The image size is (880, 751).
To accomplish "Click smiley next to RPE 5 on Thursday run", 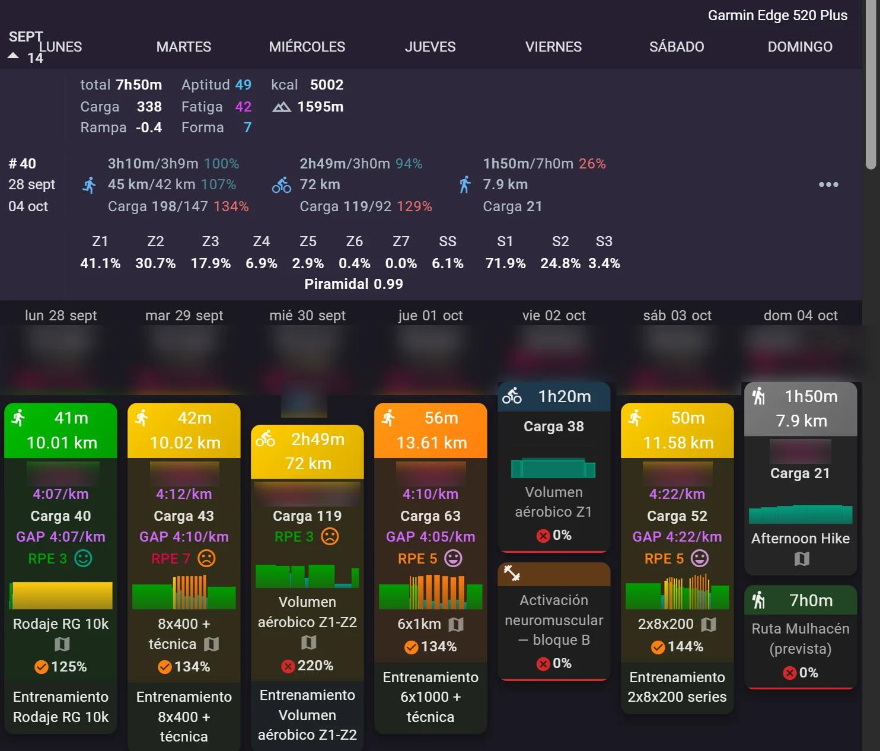I will click(453, 558).
